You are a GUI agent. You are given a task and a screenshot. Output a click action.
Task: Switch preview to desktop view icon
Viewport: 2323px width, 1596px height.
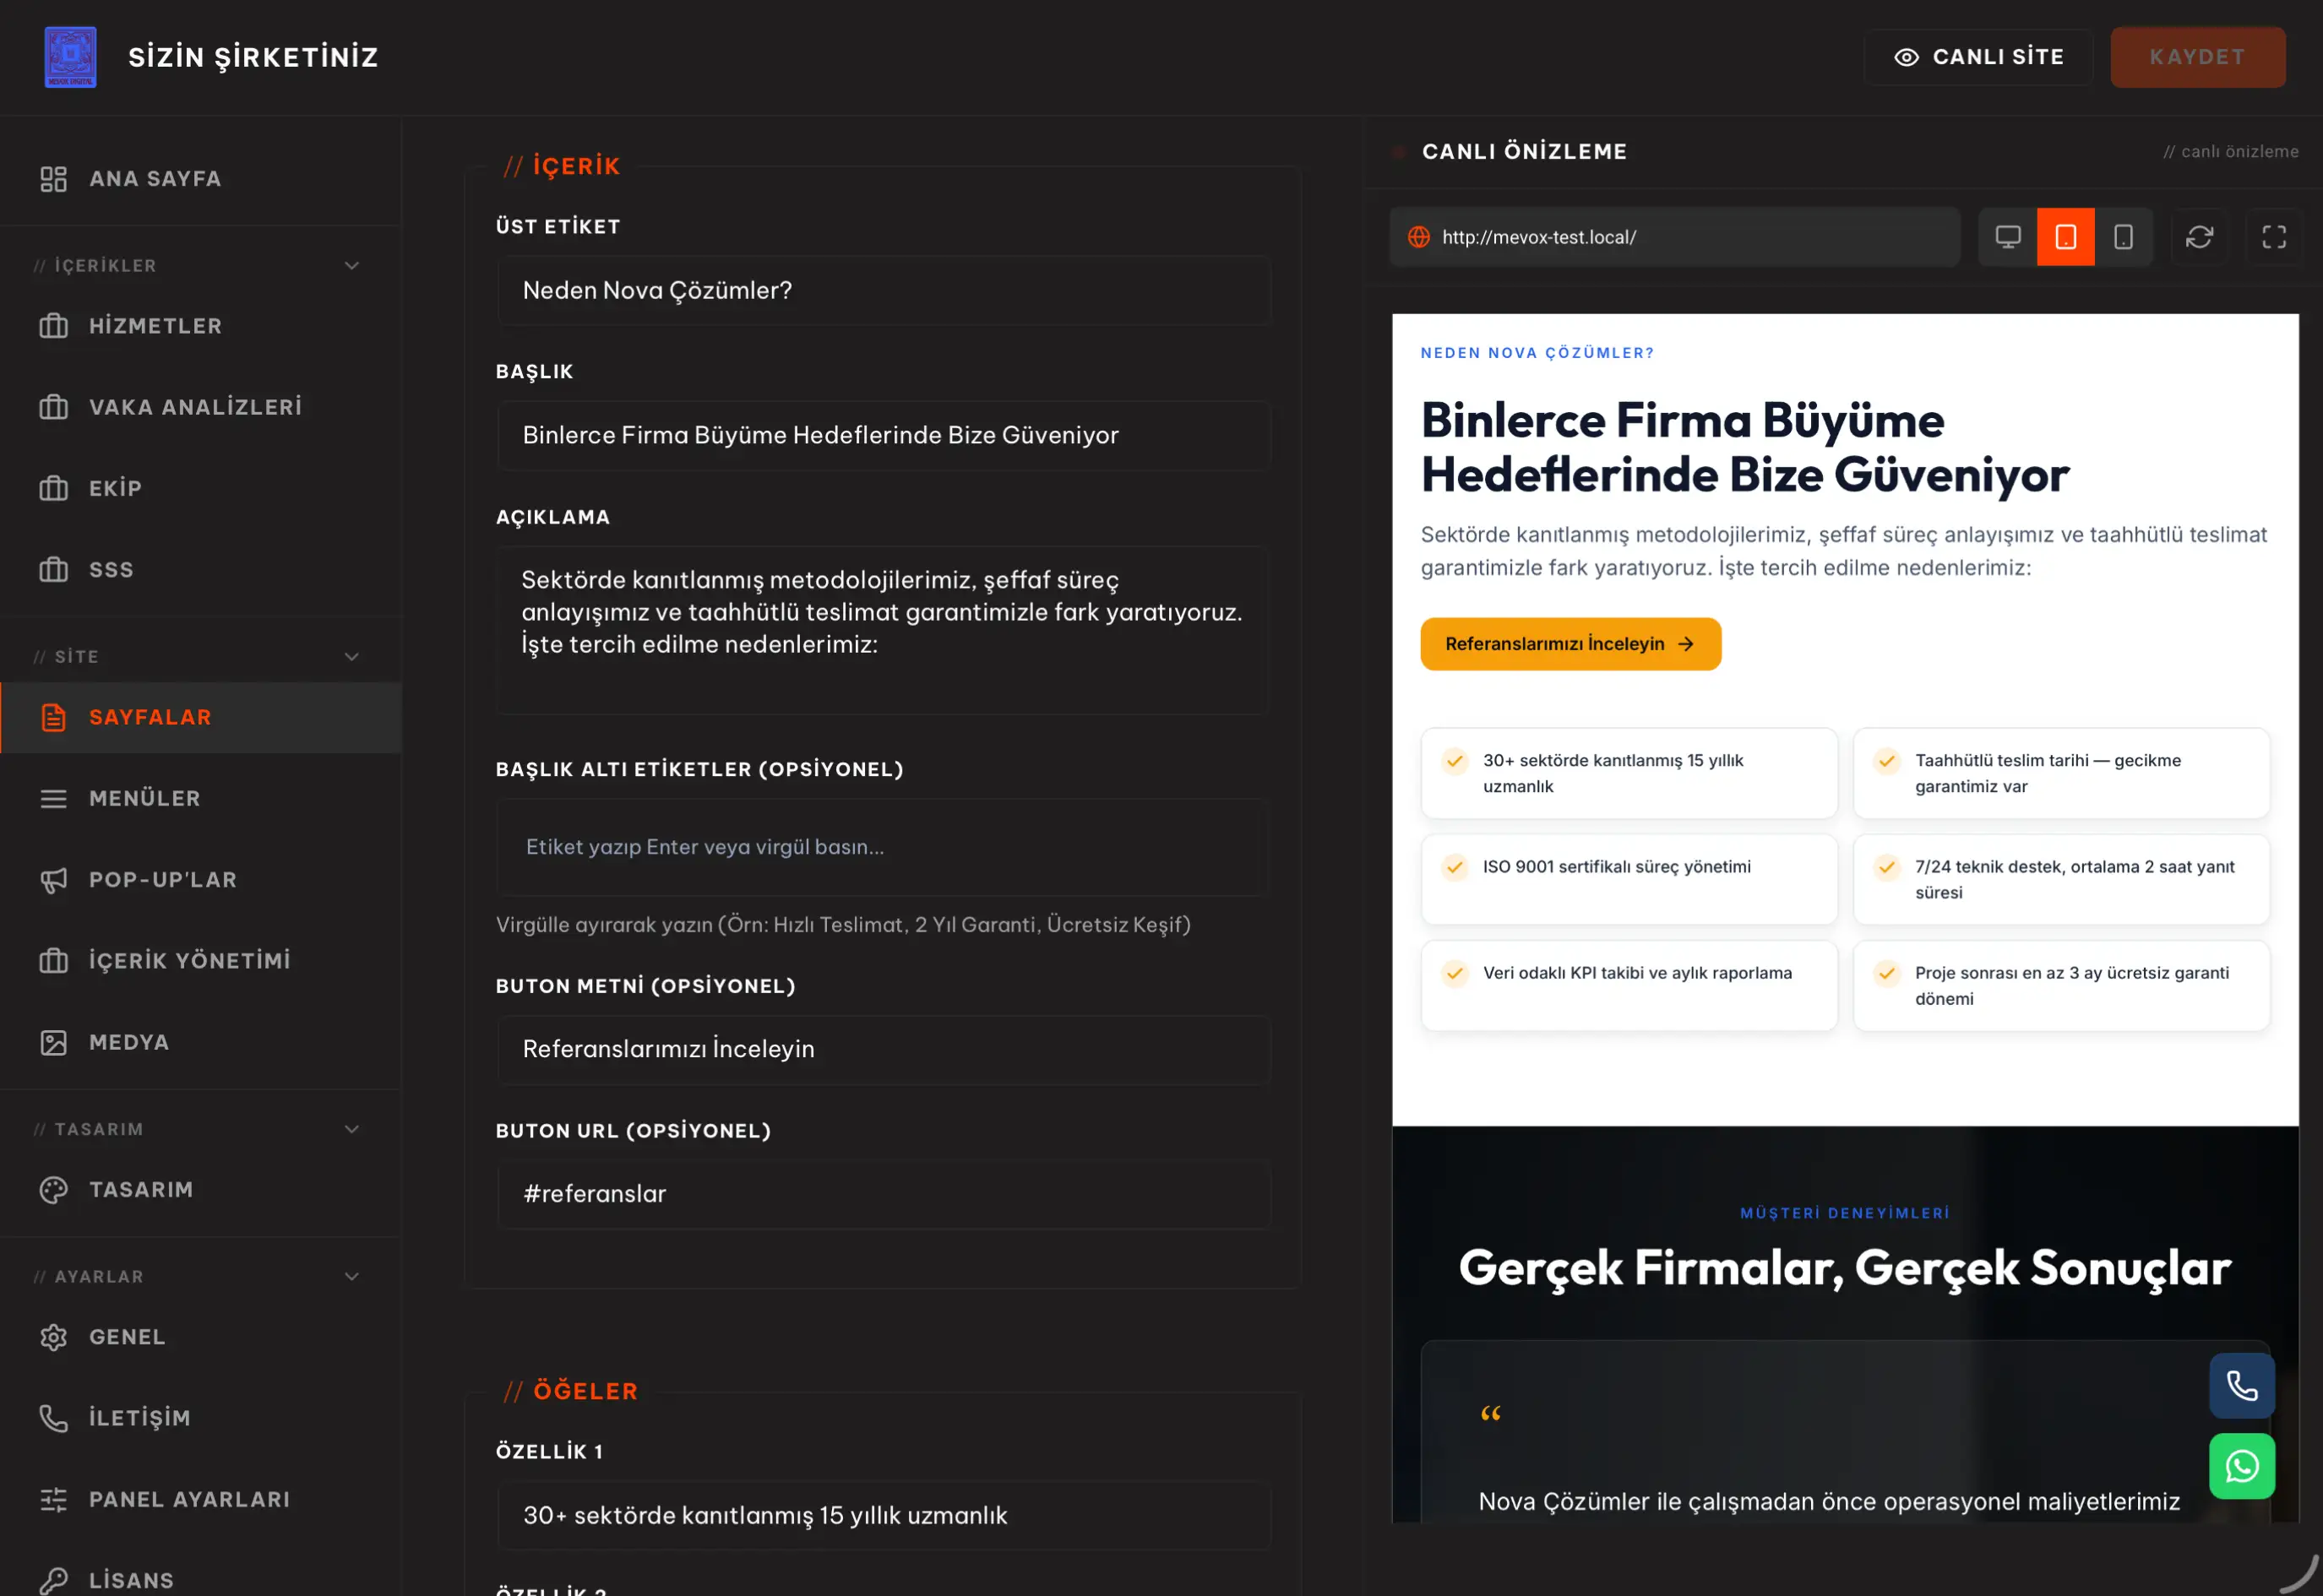coord(2007,237)
